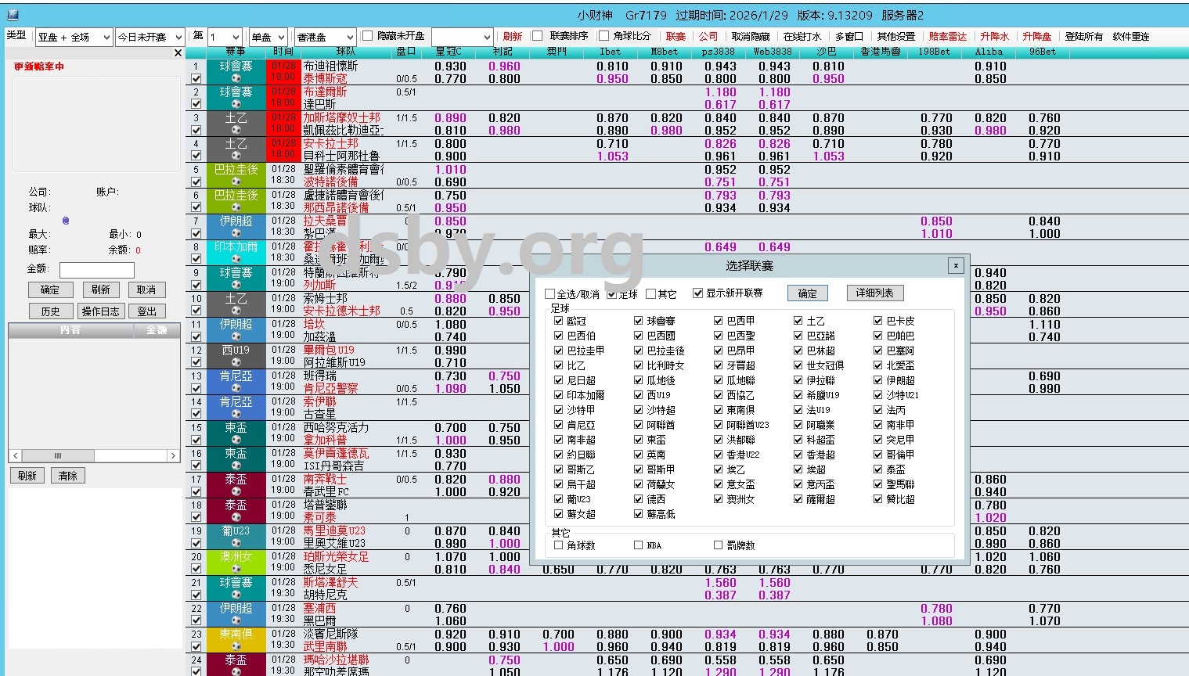Uncheck the 巴卡皮 league checkbox

tap(878, 321)
